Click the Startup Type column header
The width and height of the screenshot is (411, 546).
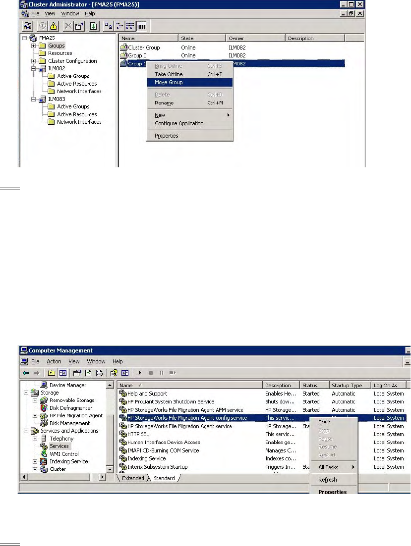pos(350,385)
